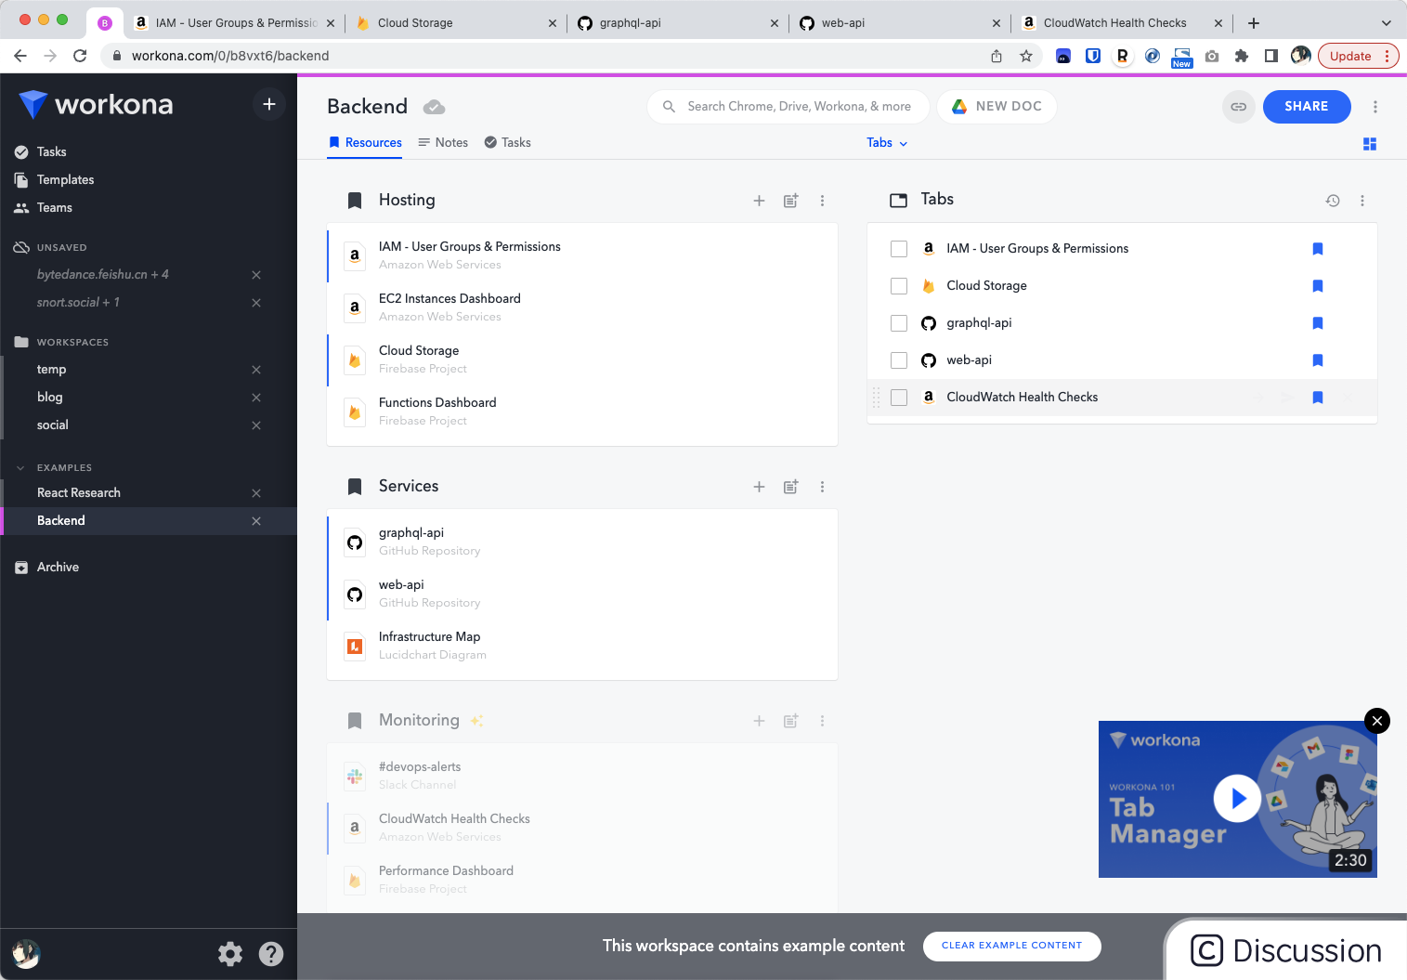Check the Cloud Storage tab checkbox
Image resolution: width=1407 pixels, height=980 pixels.
[x=899, y=286]
